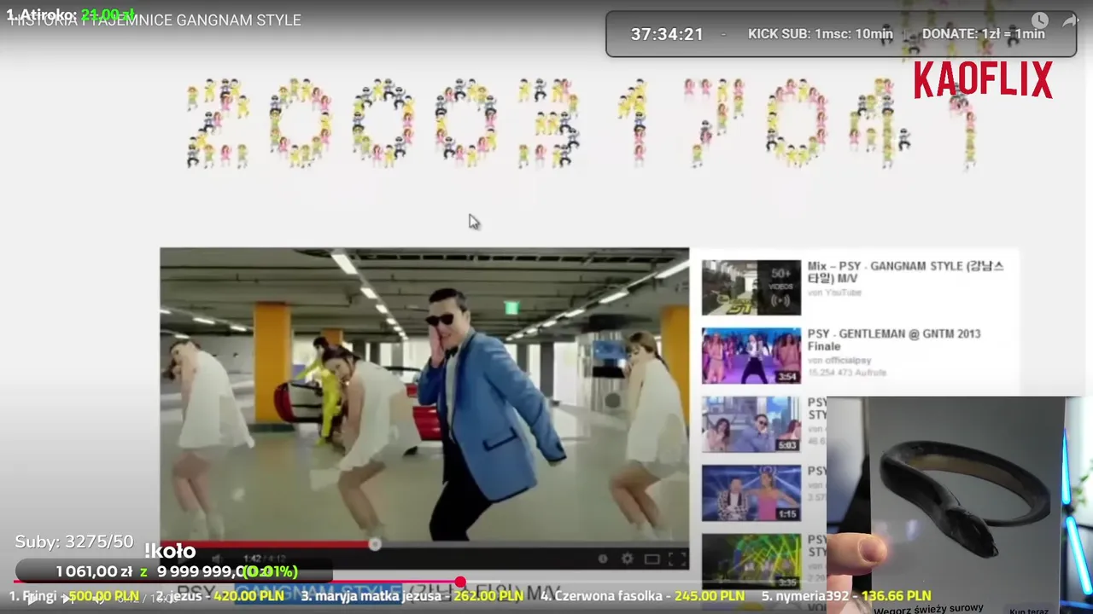Click the 'KICK SUB: 1msc: 10min' text

(821, 34)
